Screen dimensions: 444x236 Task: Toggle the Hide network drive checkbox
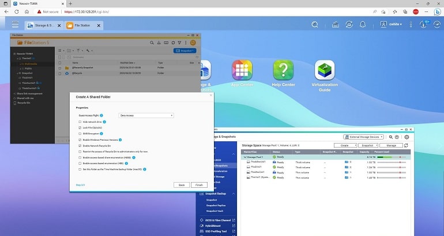80,122
